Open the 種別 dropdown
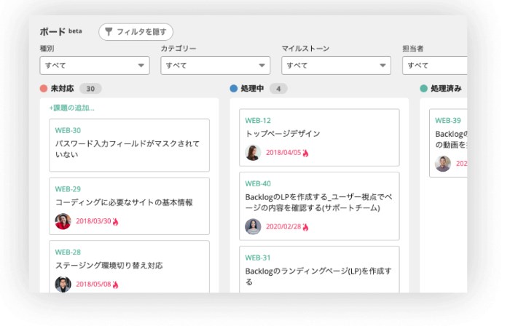The width and height of the screenshot is (510, 326). (94, 65)
